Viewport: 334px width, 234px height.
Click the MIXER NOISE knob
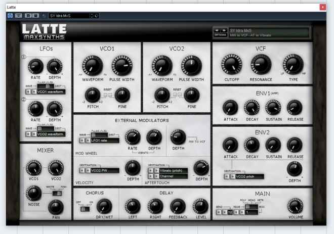(x=34, y=193)
